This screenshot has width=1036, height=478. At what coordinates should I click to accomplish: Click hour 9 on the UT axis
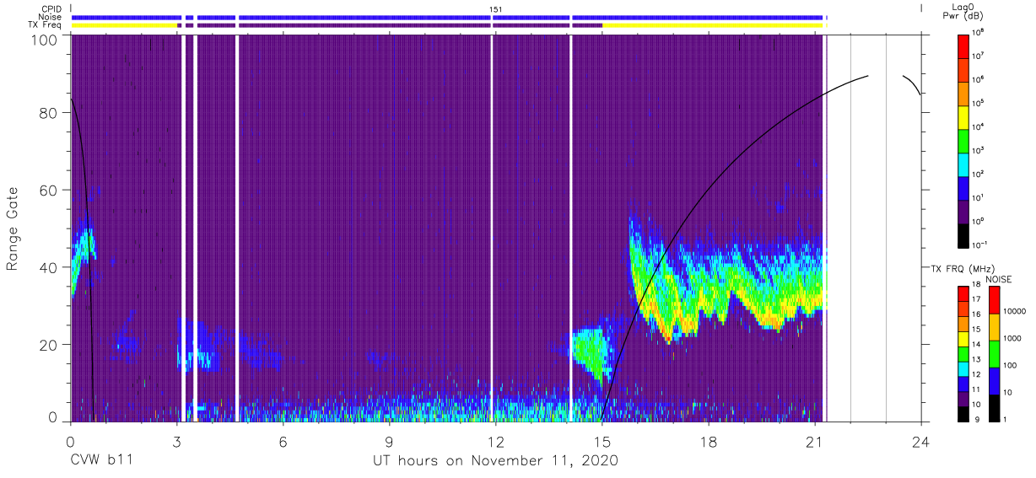click(390, 441)
